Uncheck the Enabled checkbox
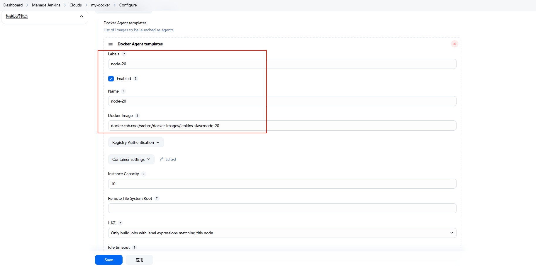This screenshot has width=536, height=266. [111, 79]
